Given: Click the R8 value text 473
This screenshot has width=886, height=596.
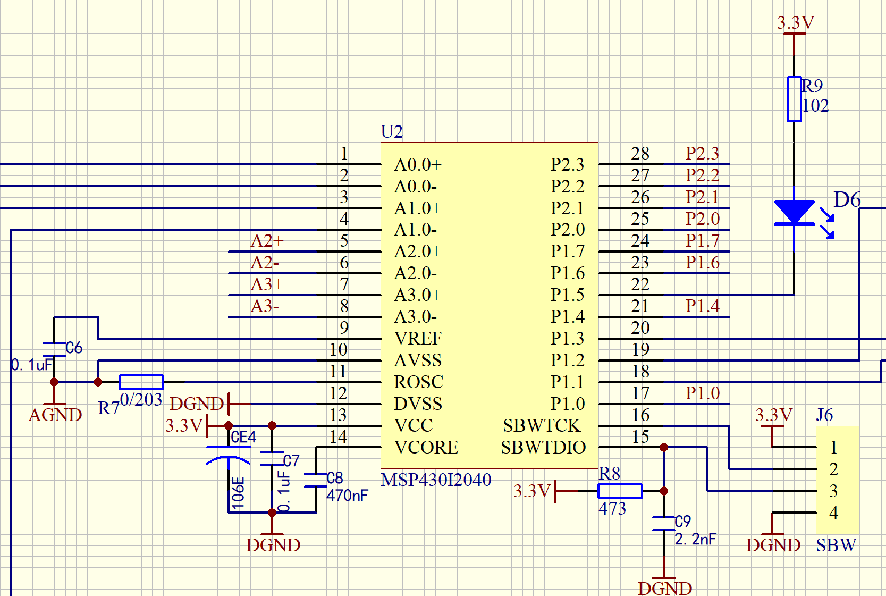Looking at the screenshot, I should (x=612, y=508).
